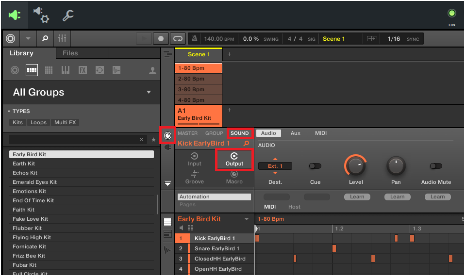466x277 pixels.
Task: Click the Output properties icon
Action: click(x=234, y=159)
